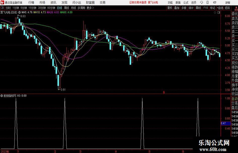Switch to the 5分钟 period tab
This screenshot has width=238, height=153.
(23, 8)
